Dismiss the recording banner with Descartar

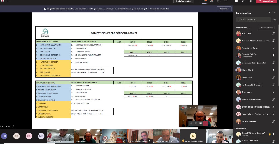[x=224, y=9]
